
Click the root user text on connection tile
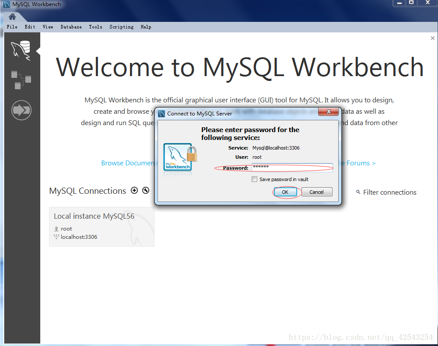tap(66, 229)
